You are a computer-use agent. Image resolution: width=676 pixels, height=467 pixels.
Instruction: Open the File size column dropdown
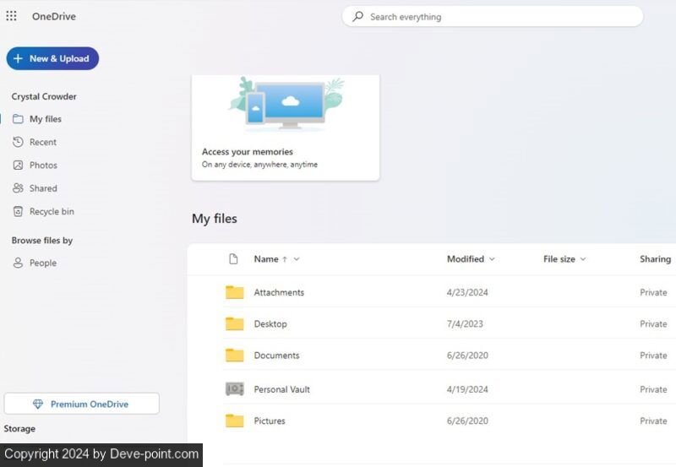tap(583, 259)
